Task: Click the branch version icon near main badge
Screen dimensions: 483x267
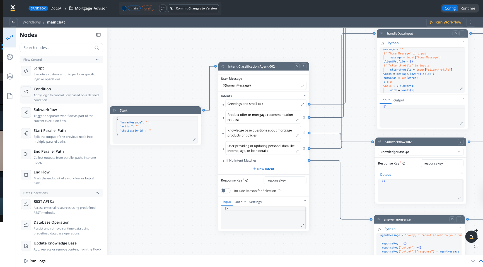Action: click(x=163, y=8)
